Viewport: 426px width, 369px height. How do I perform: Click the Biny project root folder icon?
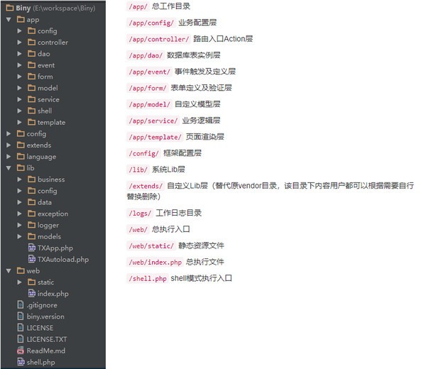click(9, 8)
